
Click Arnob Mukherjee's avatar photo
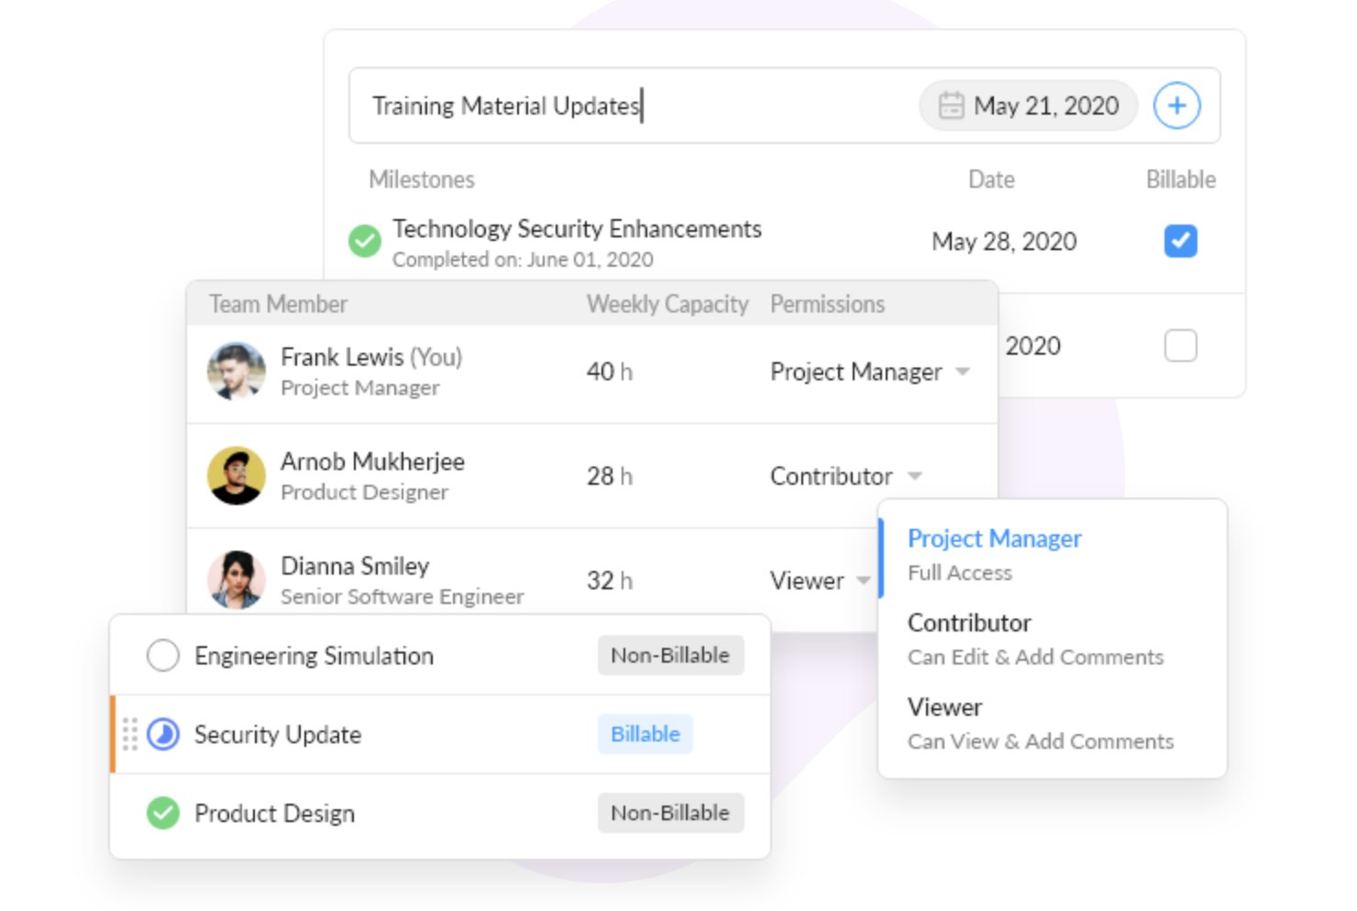point(237,476)
